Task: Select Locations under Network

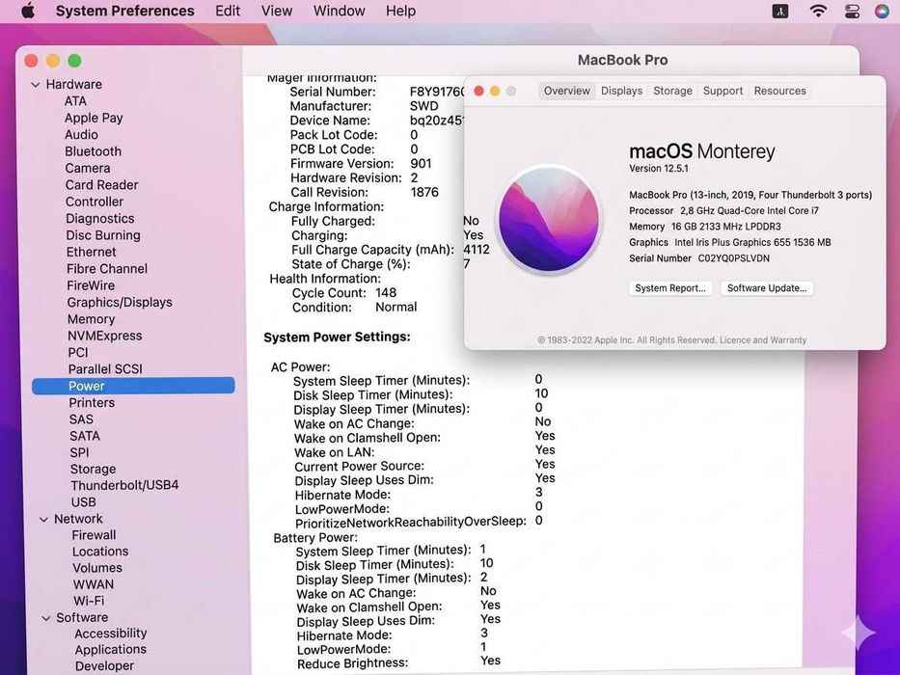Action: pos(100,552)
